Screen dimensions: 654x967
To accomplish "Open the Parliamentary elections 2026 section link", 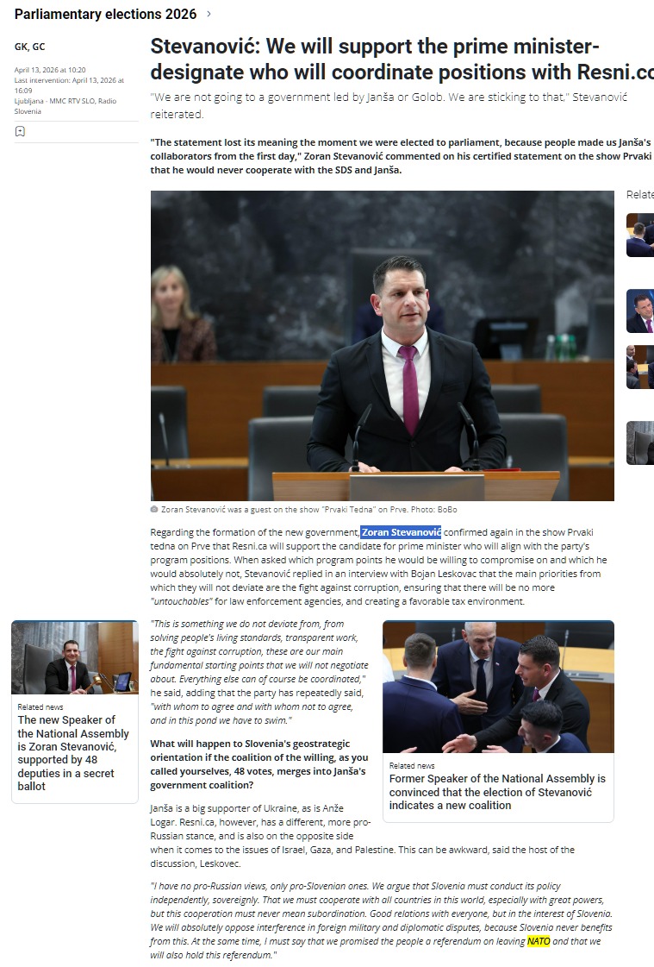I will coord(105,14).
